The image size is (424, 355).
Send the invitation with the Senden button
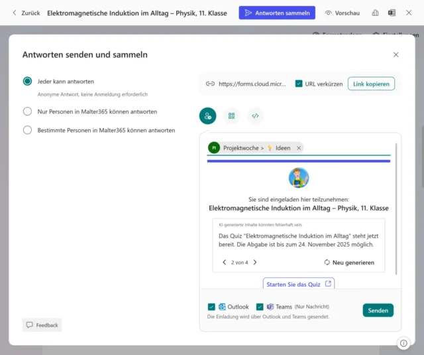378,311
